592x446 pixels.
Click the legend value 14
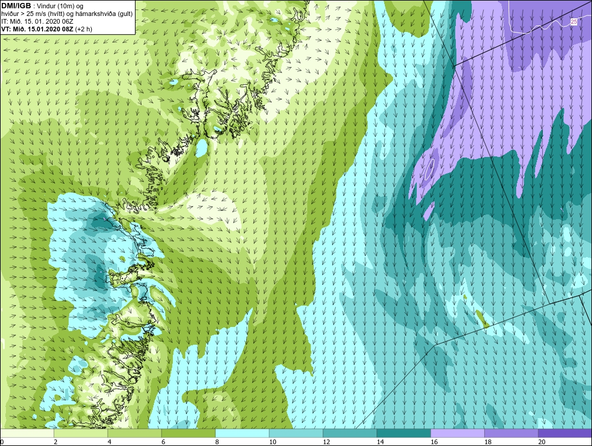coord(380,442)
